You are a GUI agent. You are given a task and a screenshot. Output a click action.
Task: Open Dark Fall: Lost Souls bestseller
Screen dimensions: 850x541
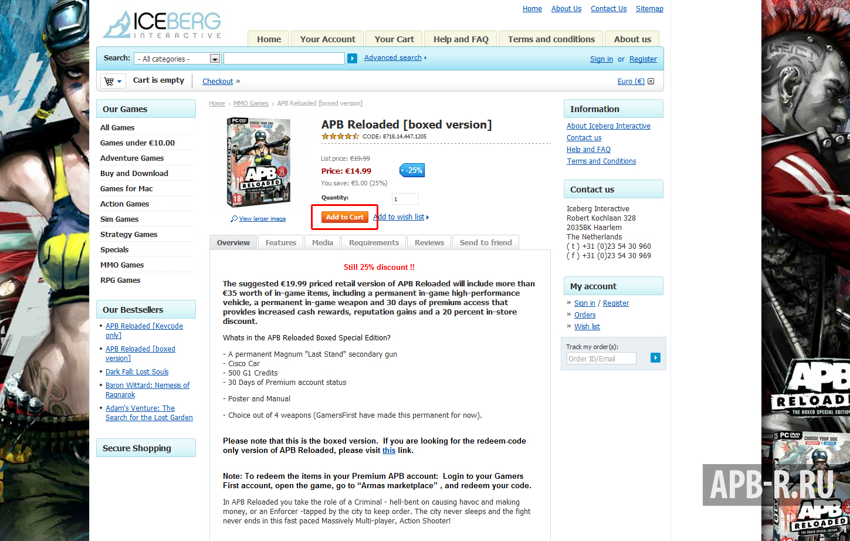tap(137, 372)
